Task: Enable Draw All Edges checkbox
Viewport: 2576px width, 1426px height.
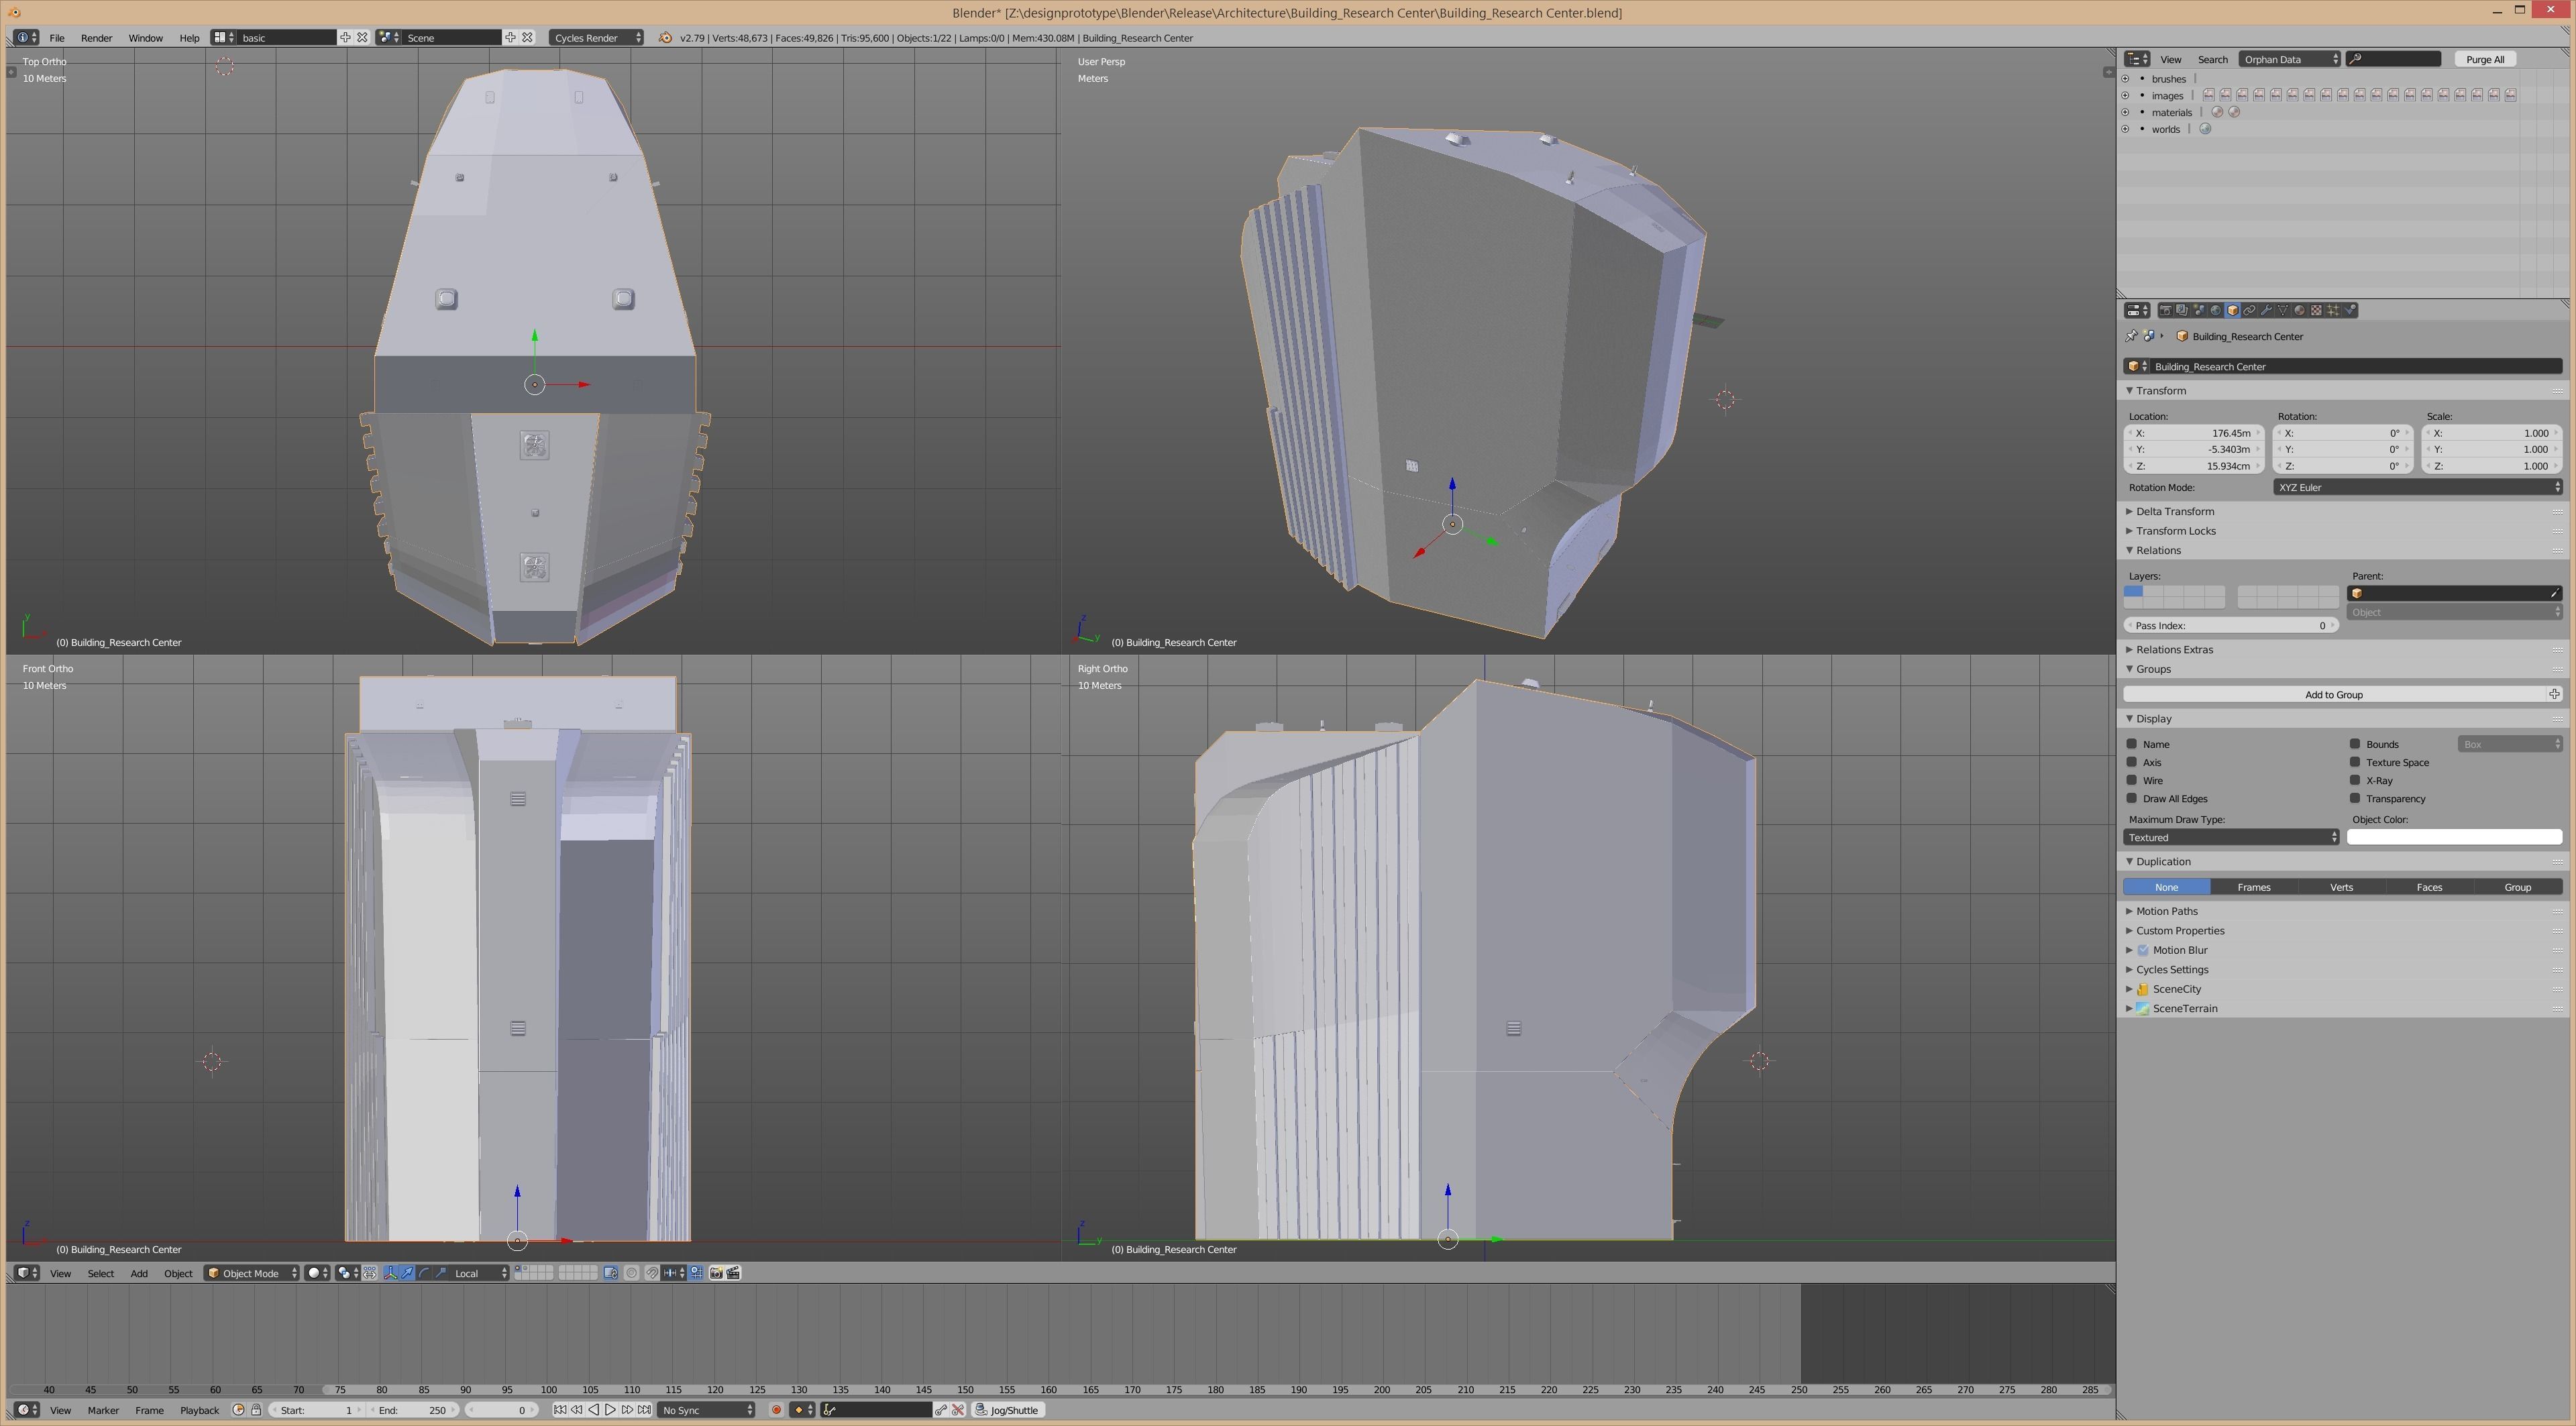Action: coord(2132,798)
